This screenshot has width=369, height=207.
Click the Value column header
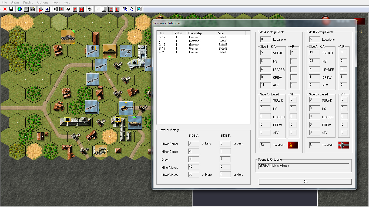(x=179, y=33)
